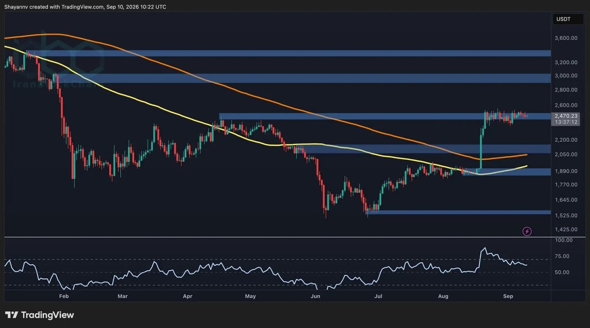Image resolution: width=590 pixels, height=328 pixels.
Task: Click the 3,600.00 price scale label
Action: (566, 38)
